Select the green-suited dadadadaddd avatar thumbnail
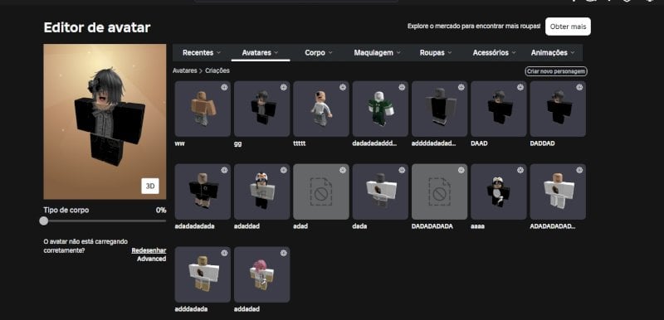The width and height of the screenshot is (664, 320). click(380, 109)
